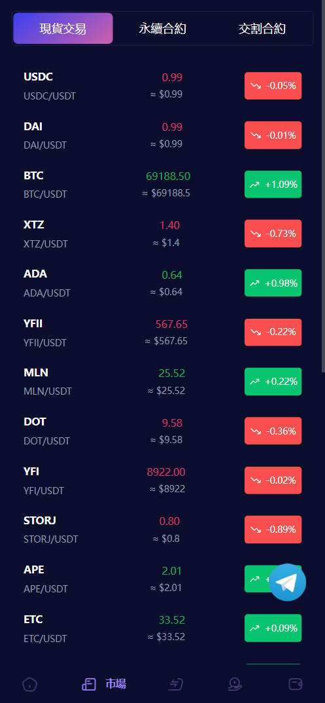The width and height of the screenshot is (325, 703).
Task: Click the -0.73% XTZ change button
Action: click(x=273, y=234)
